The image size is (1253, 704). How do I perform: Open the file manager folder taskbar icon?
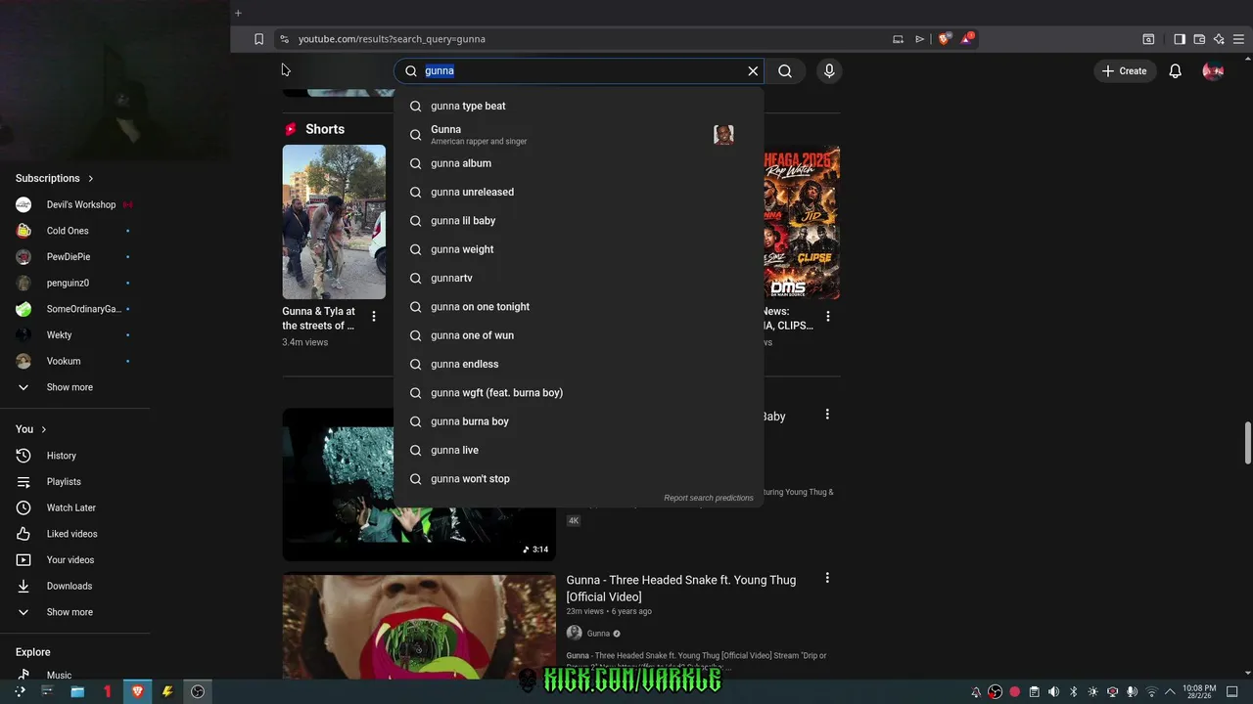[77, 691]
